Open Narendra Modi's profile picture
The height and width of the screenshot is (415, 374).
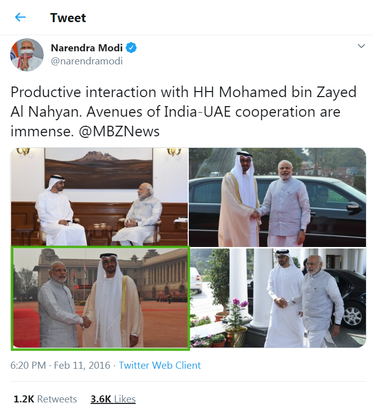(x=27, y=55)
